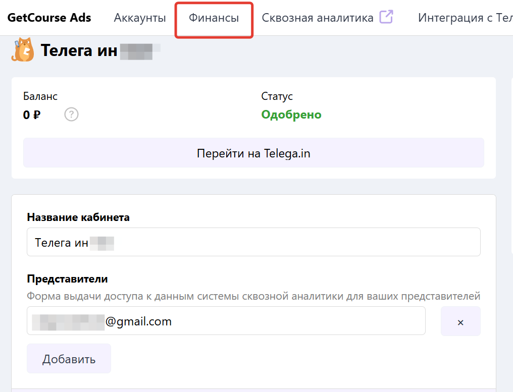Click the Баланс label

[x=40, y=96]
